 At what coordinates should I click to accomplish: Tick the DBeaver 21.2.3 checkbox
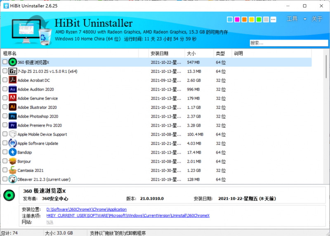click(5, 179)
